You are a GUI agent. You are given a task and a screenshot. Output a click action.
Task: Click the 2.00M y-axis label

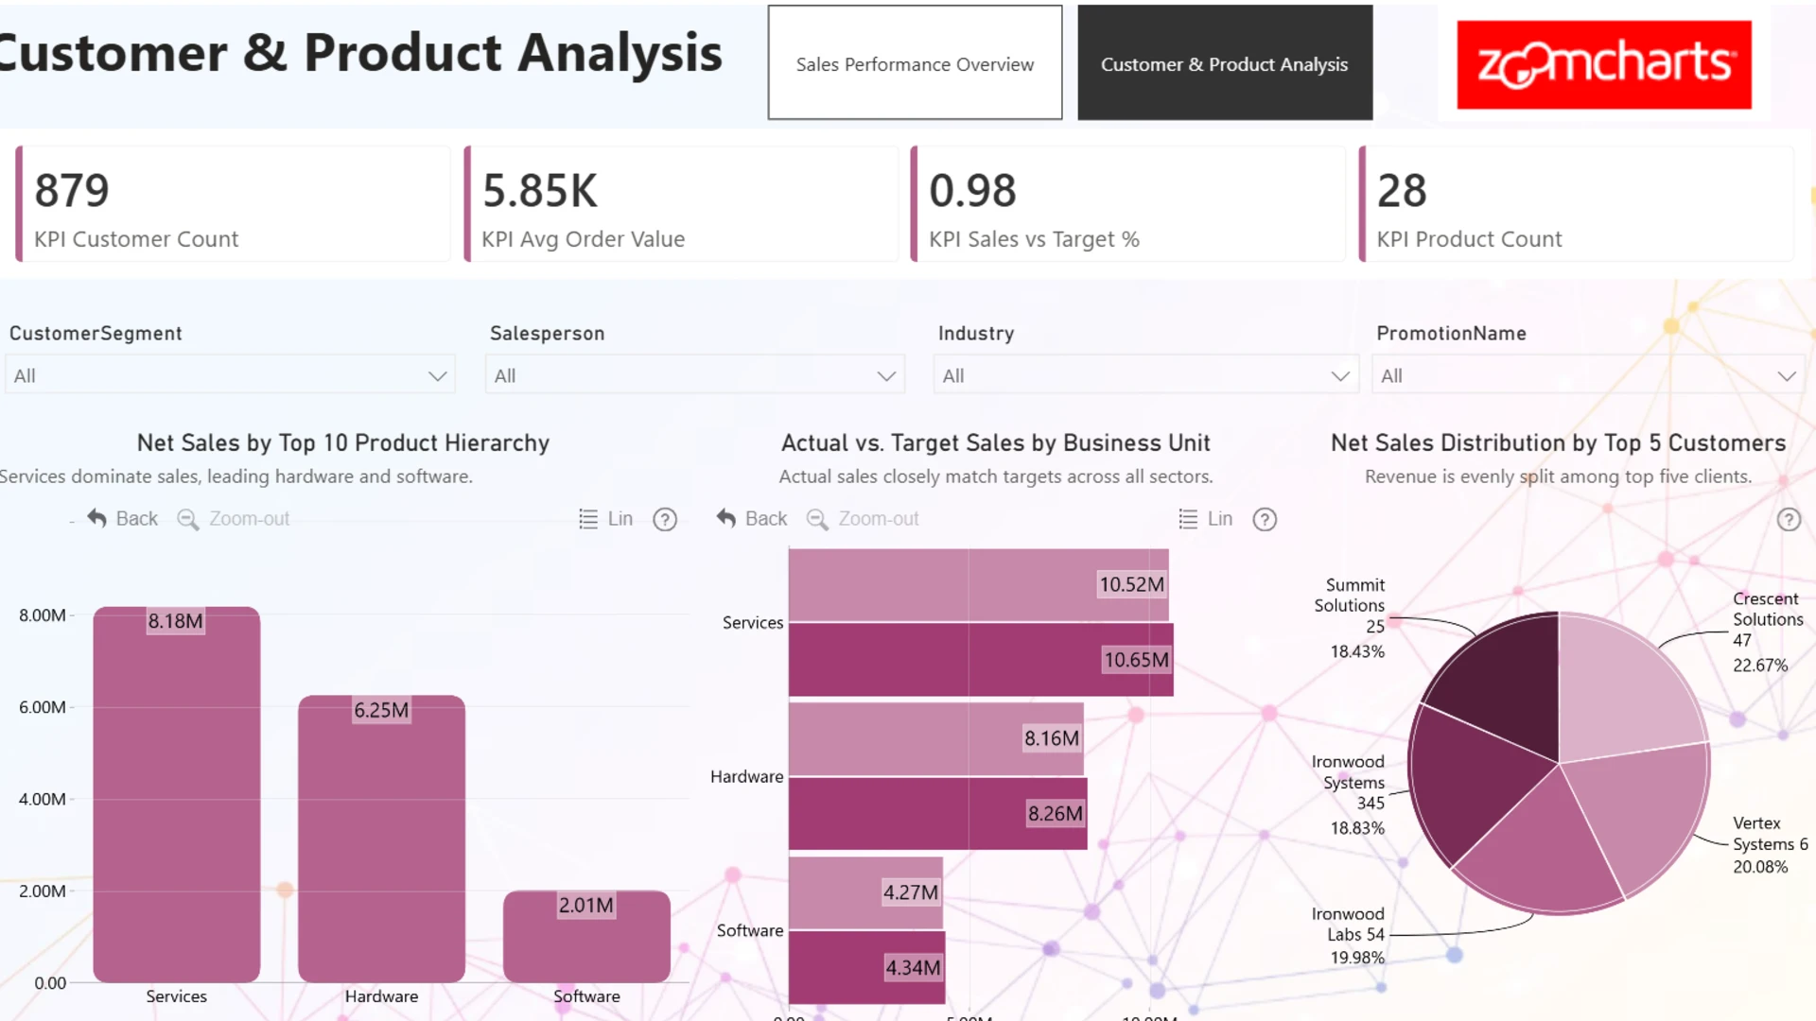click(43, 891)
